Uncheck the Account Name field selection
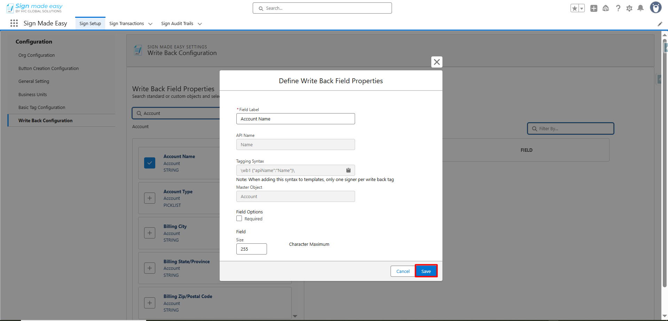The width and height of the screenshot is (668, 321). point(150,163)
